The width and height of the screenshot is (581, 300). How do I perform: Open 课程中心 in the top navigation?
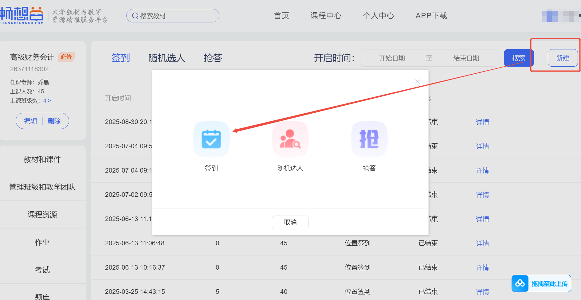[326, 16]
